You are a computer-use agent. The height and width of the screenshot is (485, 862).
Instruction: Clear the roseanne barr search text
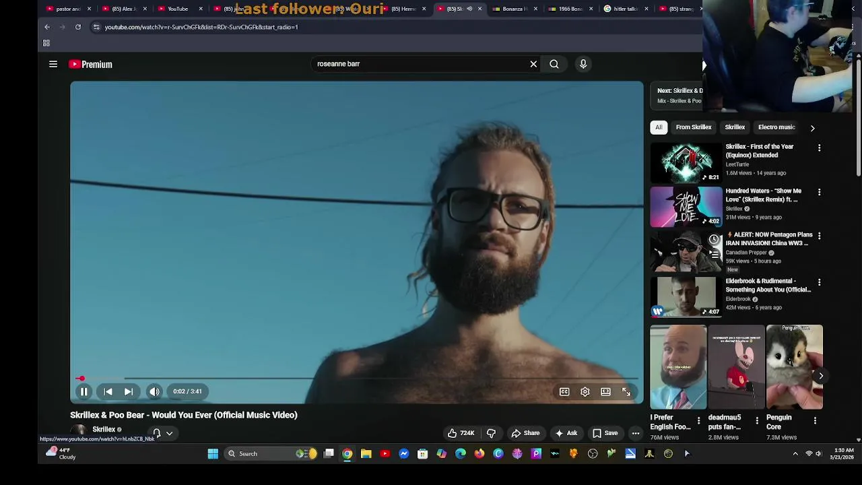point(533,64)
